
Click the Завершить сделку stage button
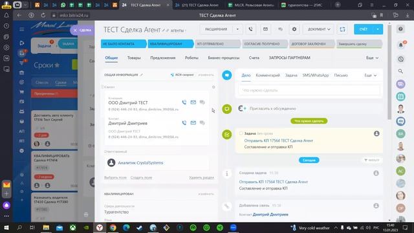[x=359, y=44]
